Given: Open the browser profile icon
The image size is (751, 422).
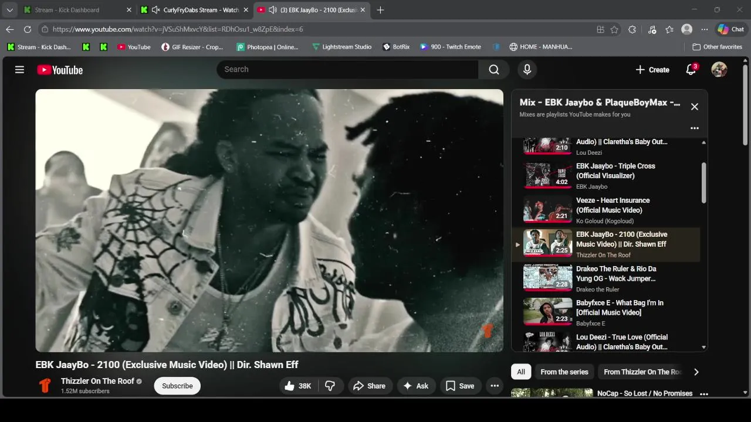Looking at the screenshot, I should pos(686,29).
